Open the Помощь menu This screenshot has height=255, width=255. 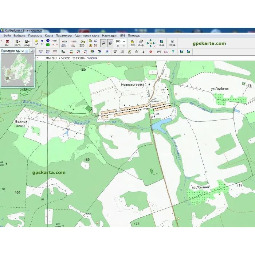134,35
